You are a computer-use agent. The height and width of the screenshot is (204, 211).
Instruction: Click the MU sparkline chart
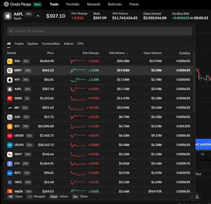[76, 108]
